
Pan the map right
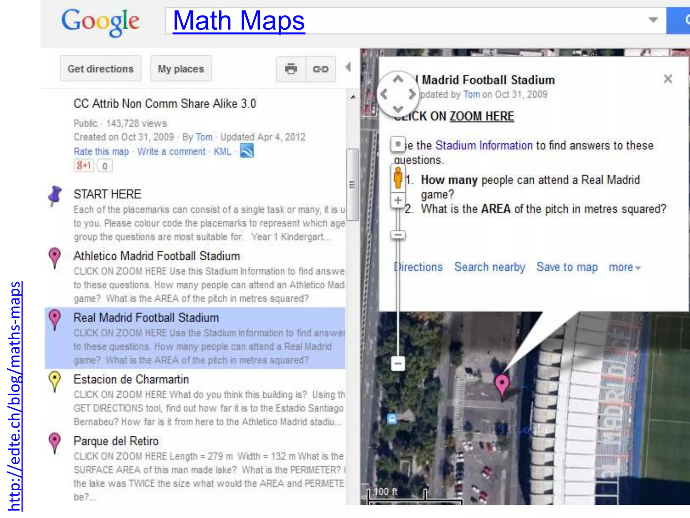(412, 94)
